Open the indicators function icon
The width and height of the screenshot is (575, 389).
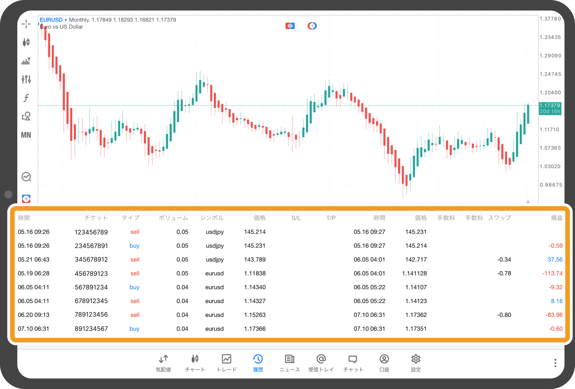[x=26, y=98]
